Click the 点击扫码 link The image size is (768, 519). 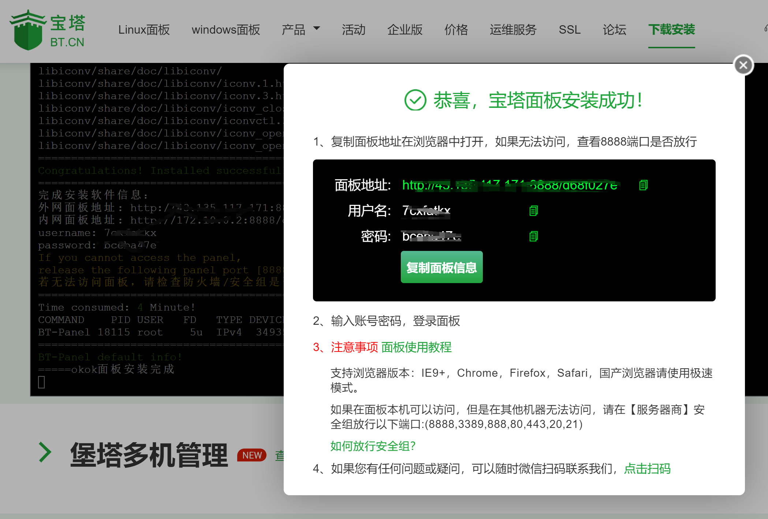tap(647, 469)
